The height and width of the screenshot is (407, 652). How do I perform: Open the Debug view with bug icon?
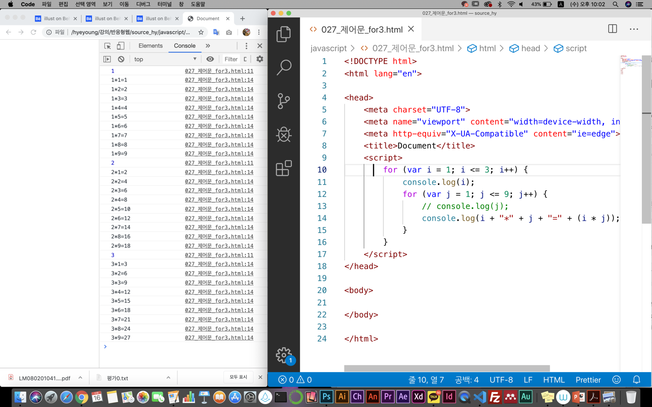(x=284, y=135)
